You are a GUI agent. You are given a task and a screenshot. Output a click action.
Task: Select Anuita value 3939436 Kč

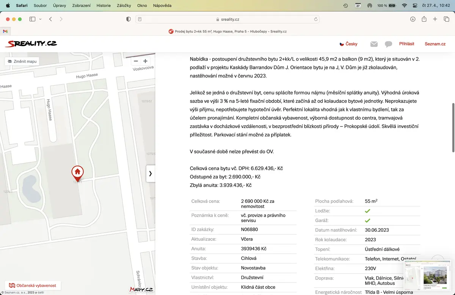coord(254,249)
